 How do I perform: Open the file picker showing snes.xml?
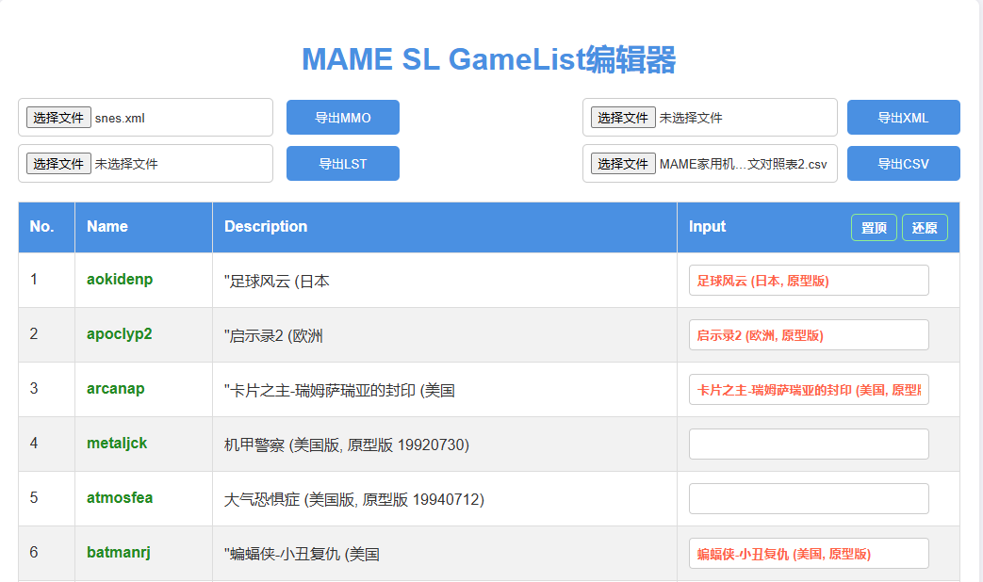58,117
